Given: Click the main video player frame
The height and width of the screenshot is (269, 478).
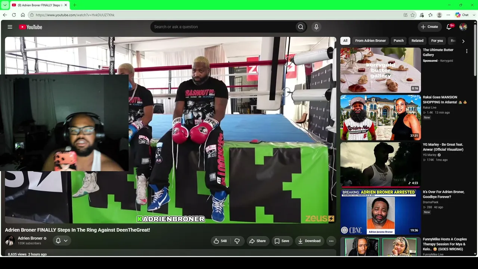Looking at the screenshot, I should click(171, 130).
